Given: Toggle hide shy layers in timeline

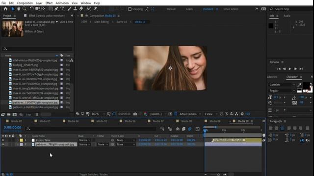Looking at the screenshot, I should [178, 129].
